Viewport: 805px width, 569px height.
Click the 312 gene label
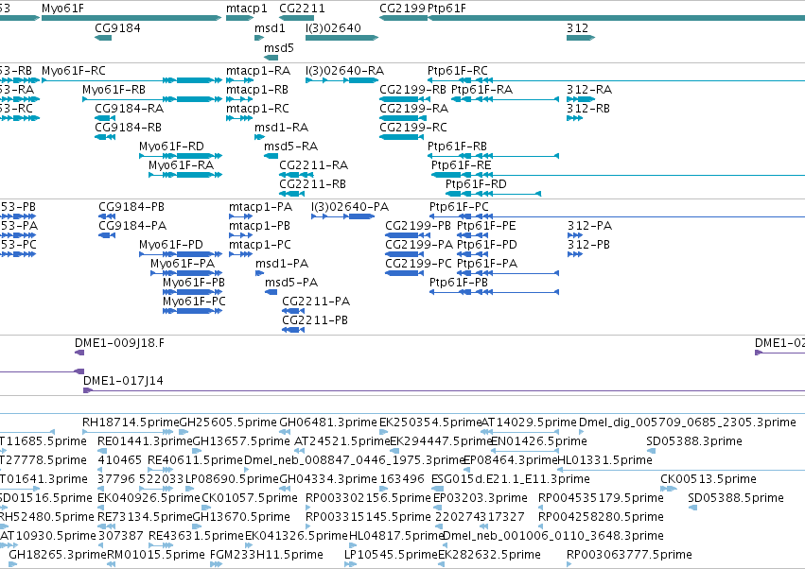pyautogui.click(x=578, y=27)
